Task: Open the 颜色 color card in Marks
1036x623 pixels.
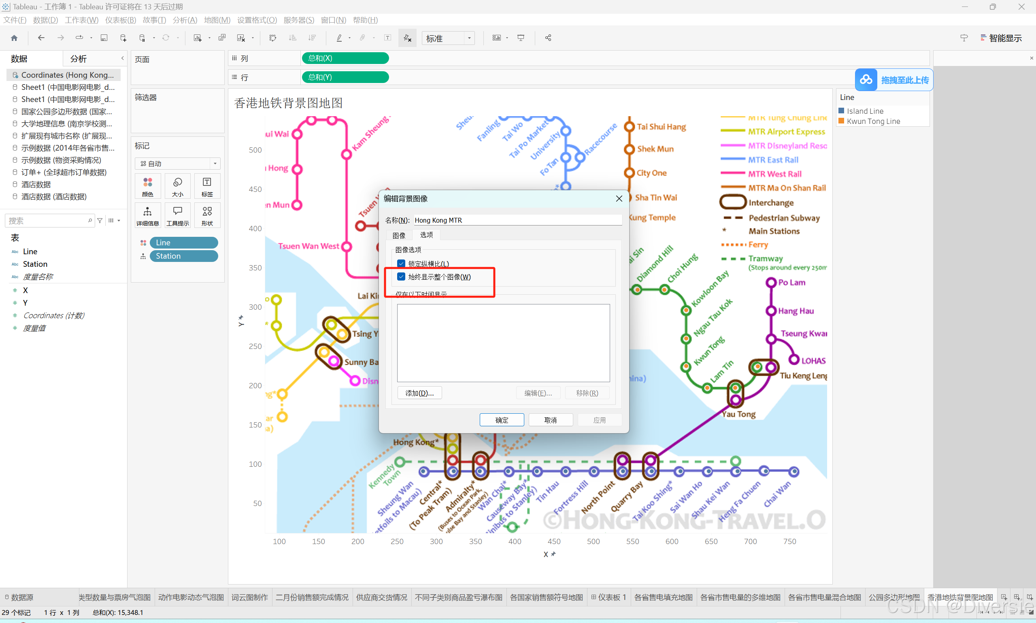Action: [148, 186]
